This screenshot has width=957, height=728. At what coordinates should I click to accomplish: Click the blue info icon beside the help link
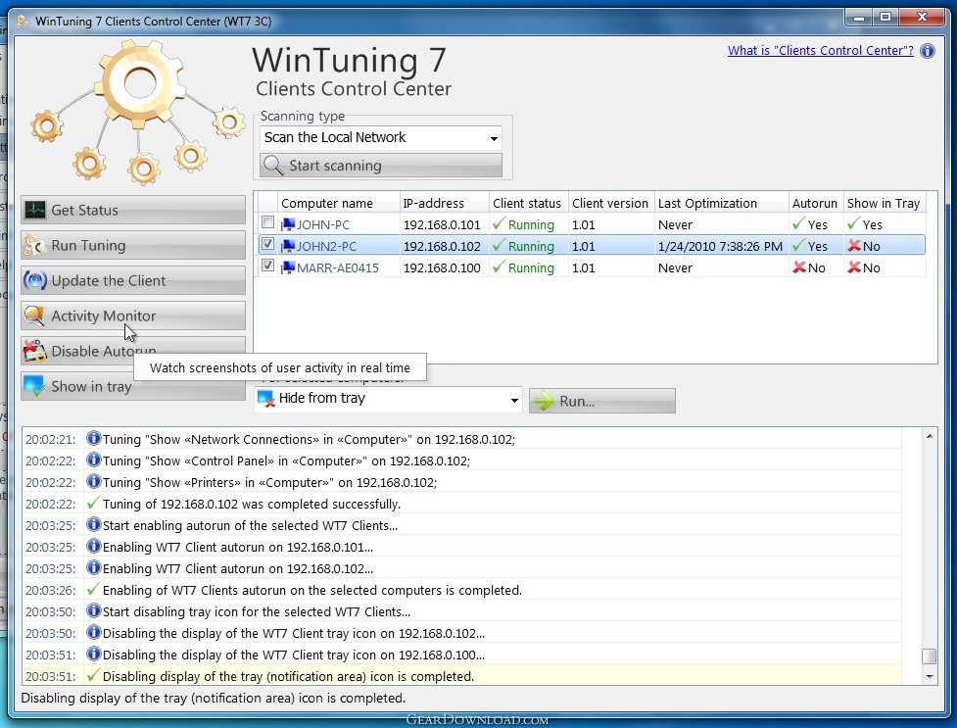point(927,51)
